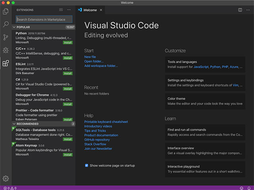Viewport: 254px width, 190px height.
Task: Open the Debug view with bug icon
Action: coord(6,50)
